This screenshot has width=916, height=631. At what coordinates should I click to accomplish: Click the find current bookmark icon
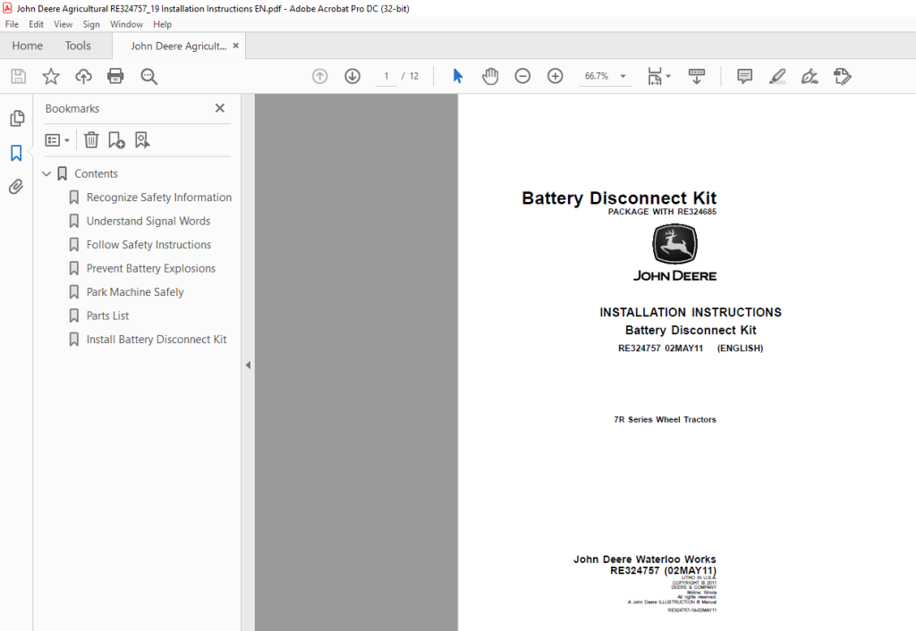tap(142, 140)
